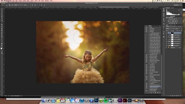Enable airbrush-style build-up in options bar
The width and height of the screenshot is (185, 104).
pyautogui.click(x=42, y=5)
